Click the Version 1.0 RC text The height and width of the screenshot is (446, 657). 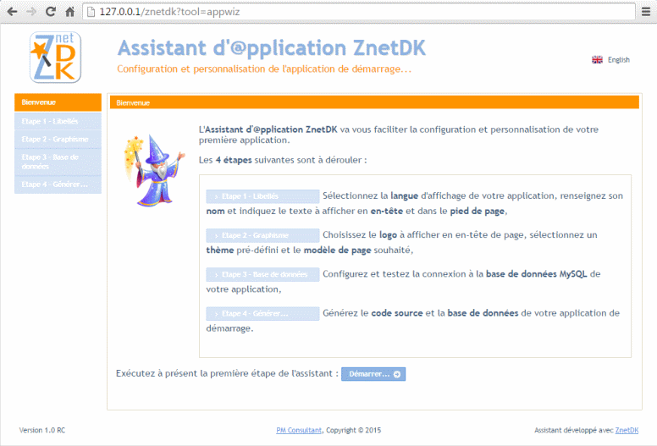42,430
